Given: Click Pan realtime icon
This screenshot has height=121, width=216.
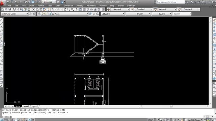Looking at the screenshot, I should click(x=65, y=9).
